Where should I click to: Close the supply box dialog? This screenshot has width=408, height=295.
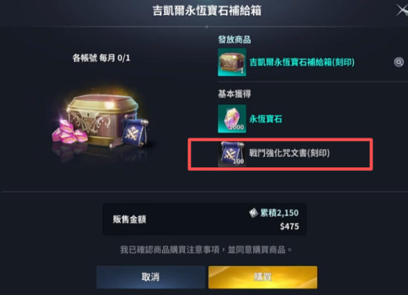pyautogui.click(x=402, y=11)
